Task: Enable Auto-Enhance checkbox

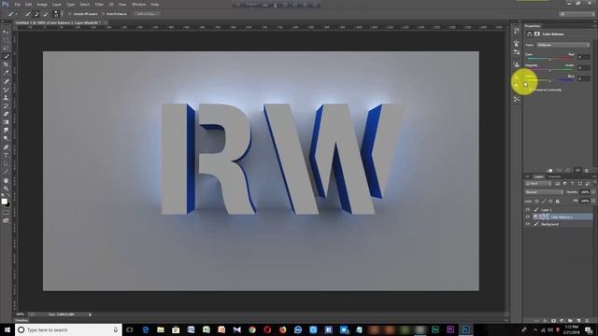Action: pyautogui.click(x=104, y=14)
